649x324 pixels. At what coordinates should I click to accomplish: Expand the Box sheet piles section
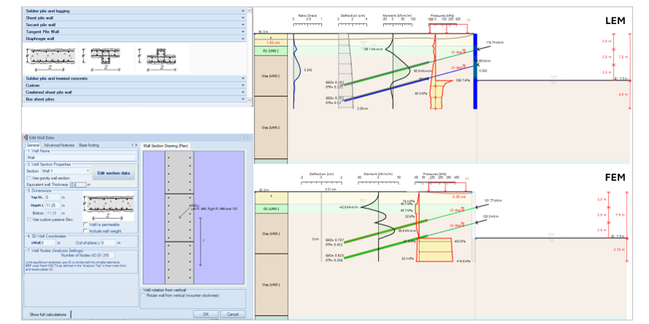(x=134, y=99)
